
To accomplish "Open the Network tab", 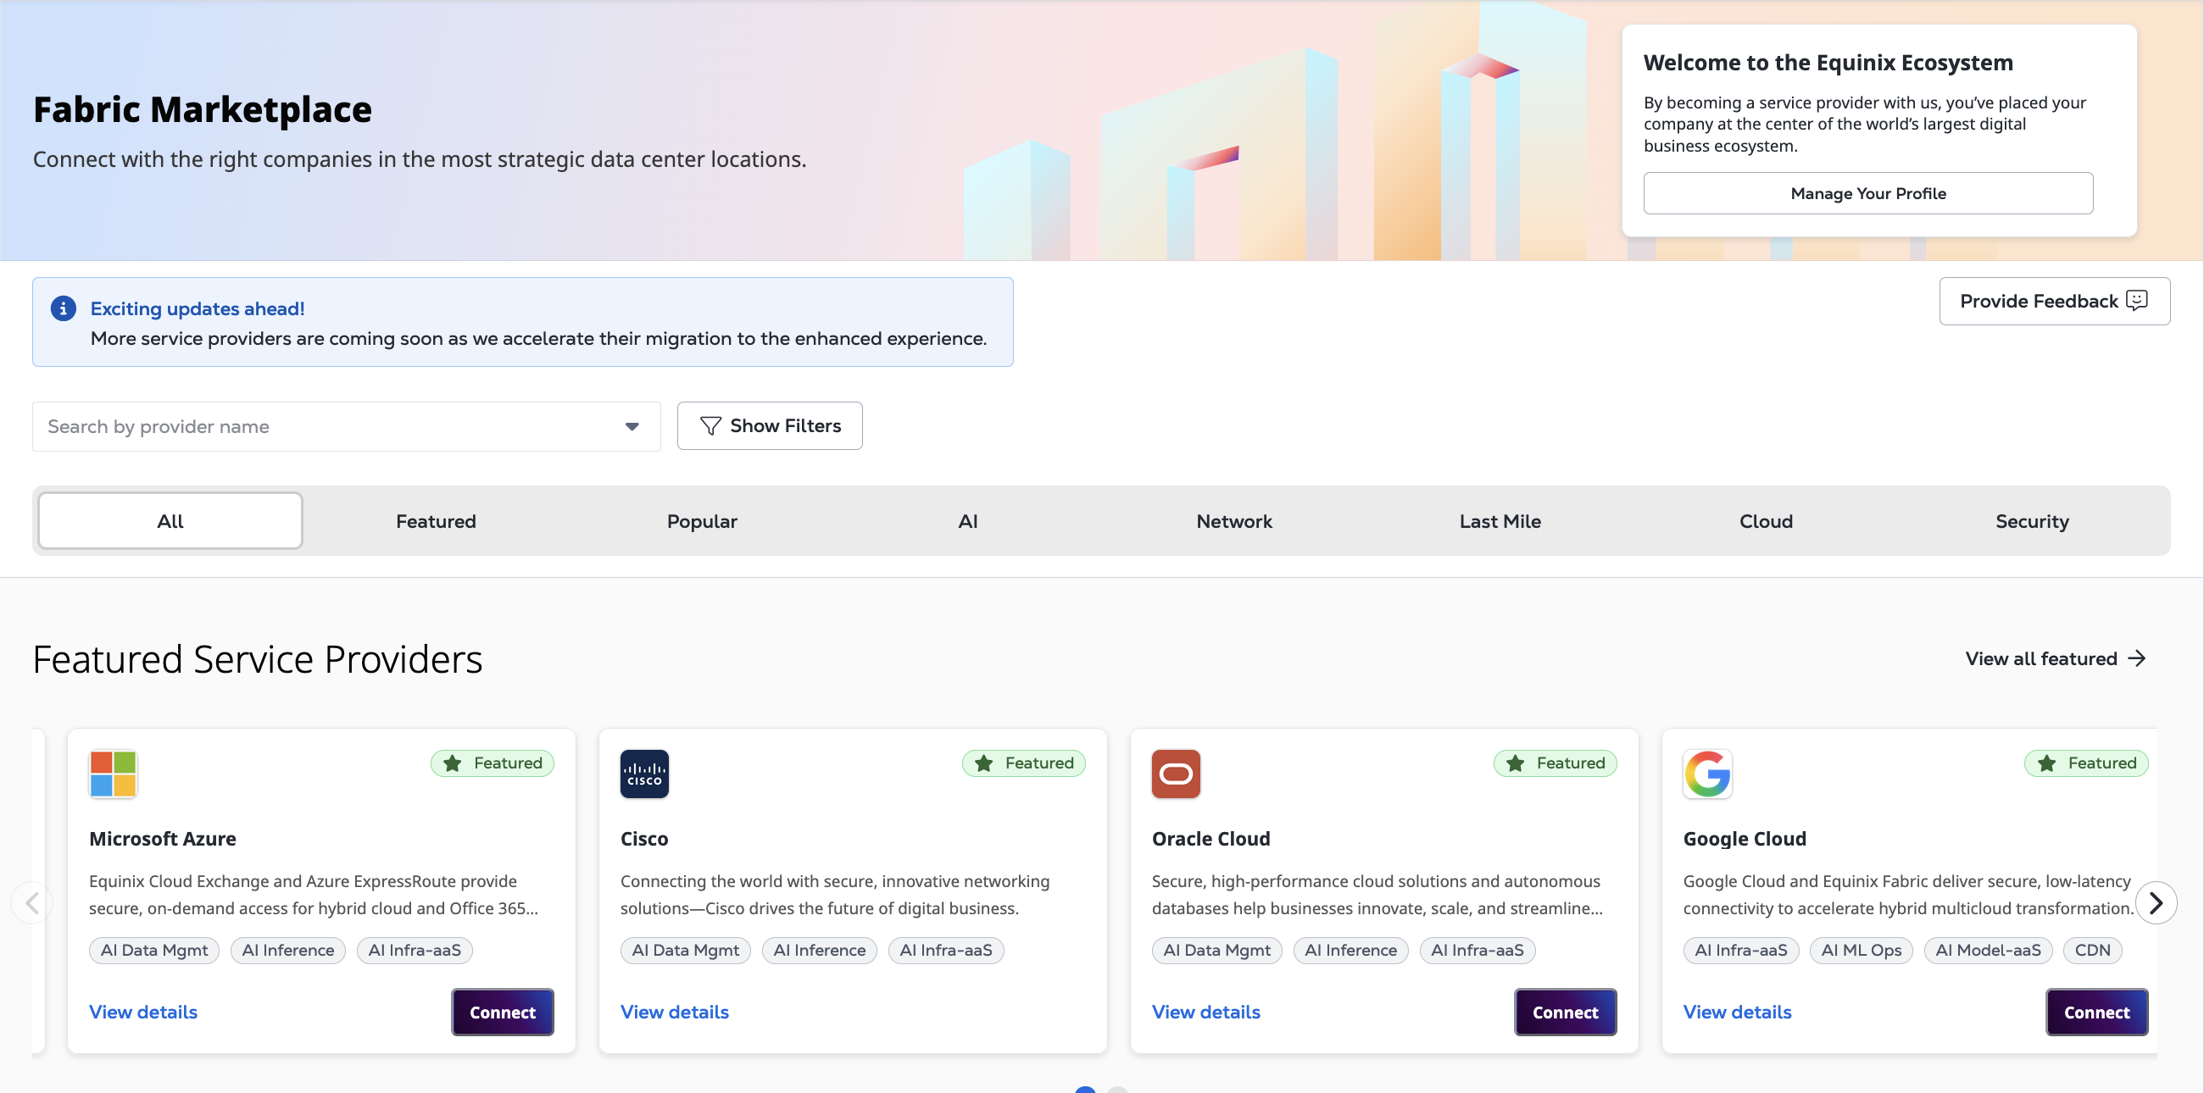I will click(1233, 521).
